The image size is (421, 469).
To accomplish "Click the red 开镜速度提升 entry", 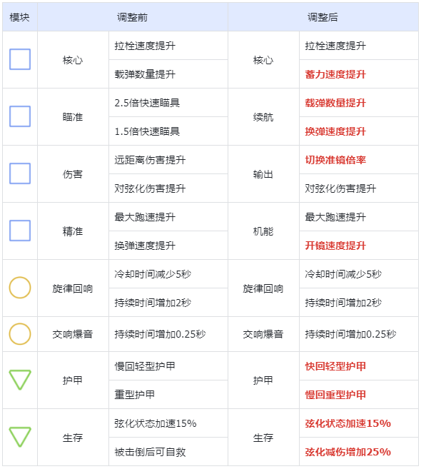I will tap(335, 246).
